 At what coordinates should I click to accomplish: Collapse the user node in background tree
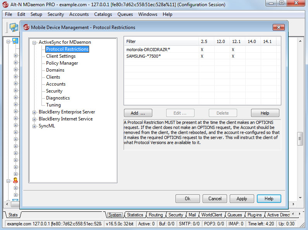(8, 181)
